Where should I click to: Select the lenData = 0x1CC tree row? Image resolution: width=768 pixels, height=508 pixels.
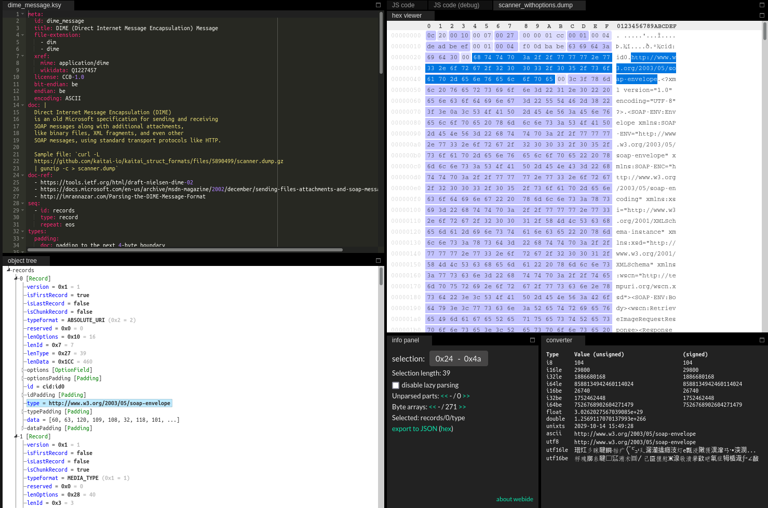pyautogui.click(x=59, y=362)
